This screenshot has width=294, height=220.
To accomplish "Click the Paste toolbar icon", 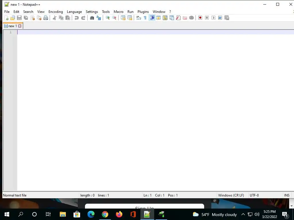I will pyautogui.click(x=68, y=18).
